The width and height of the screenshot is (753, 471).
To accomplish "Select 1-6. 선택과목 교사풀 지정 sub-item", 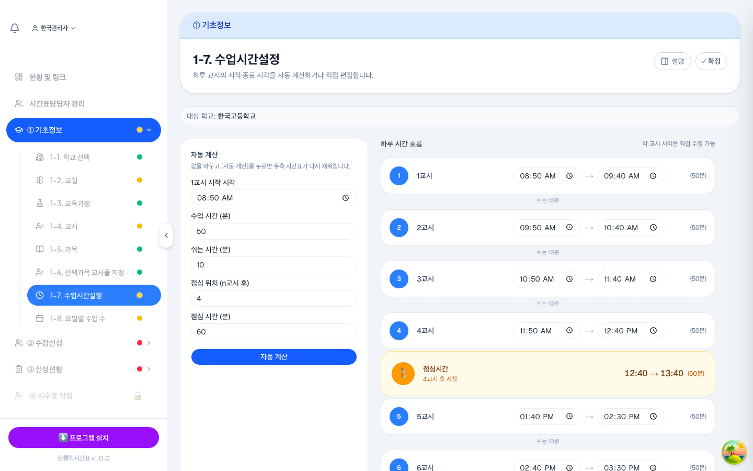I will point(94,272).
